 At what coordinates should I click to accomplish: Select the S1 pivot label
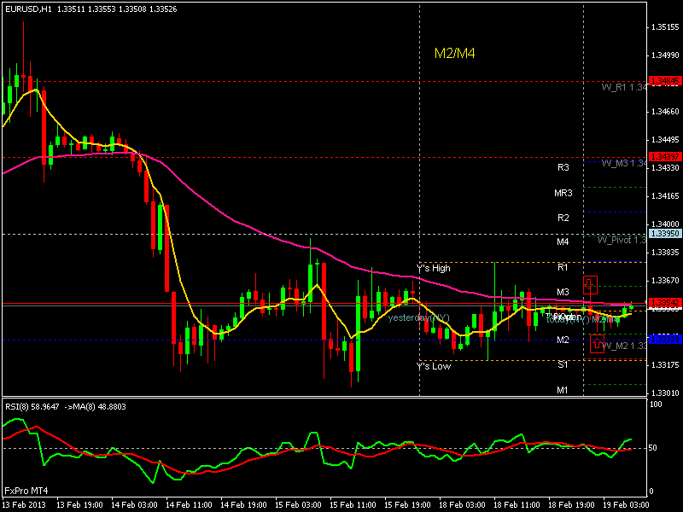[x=563, y=365]
